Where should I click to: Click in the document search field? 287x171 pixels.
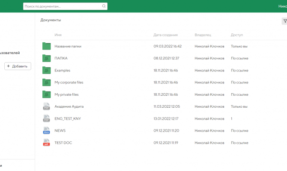62,6
